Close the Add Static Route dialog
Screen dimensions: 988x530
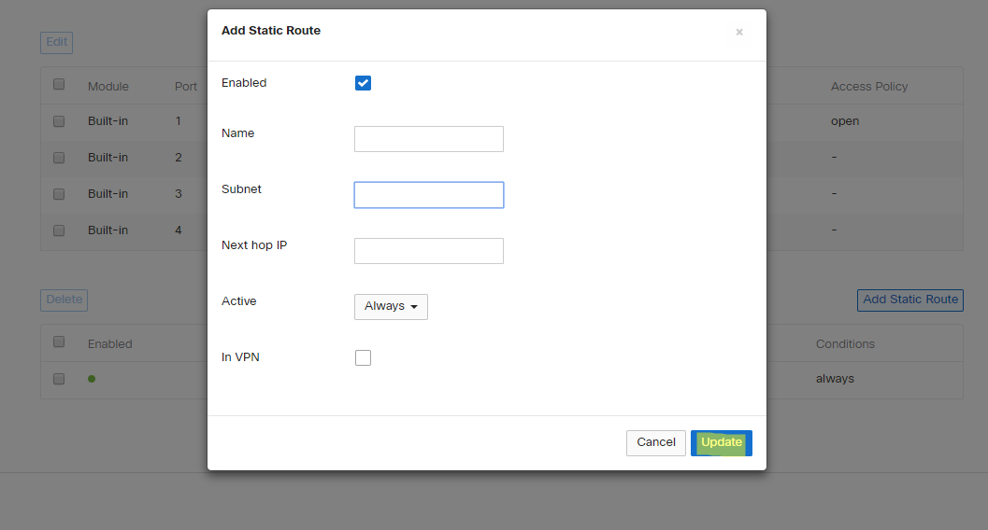[x=738, y=32]
